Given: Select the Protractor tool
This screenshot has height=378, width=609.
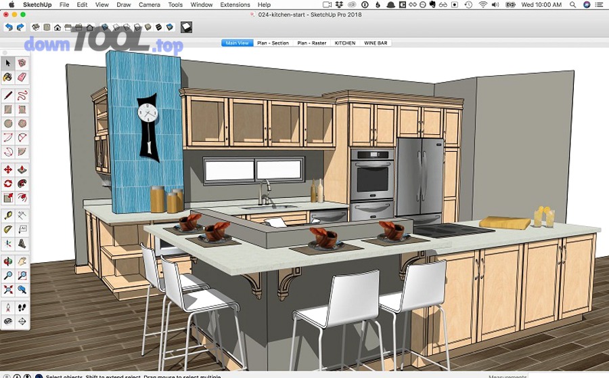Looking at the screenshot, I should click(8, 230).
